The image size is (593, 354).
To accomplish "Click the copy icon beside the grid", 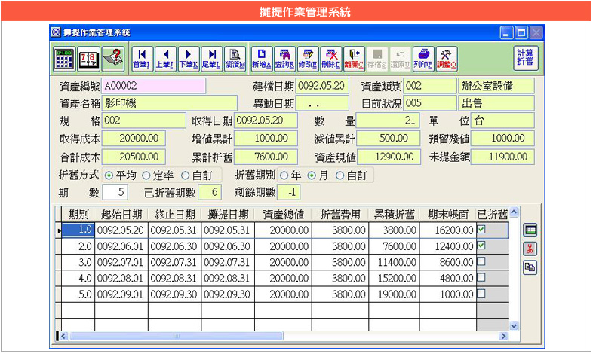I will click(x=530, y=267).
